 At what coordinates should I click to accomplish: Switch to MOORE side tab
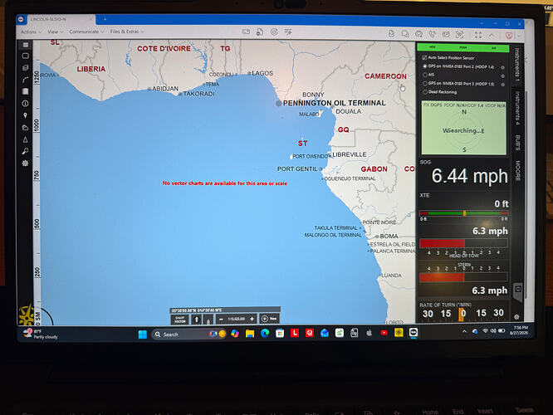pyautogui.click(x=517, y=171)
